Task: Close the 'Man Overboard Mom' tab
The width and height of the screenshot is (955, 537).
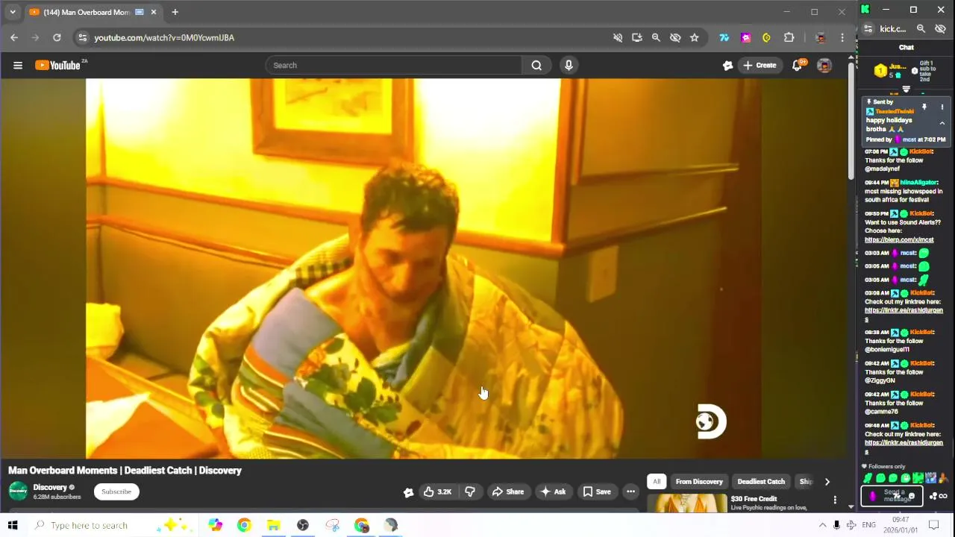Action: coord(154,12)
